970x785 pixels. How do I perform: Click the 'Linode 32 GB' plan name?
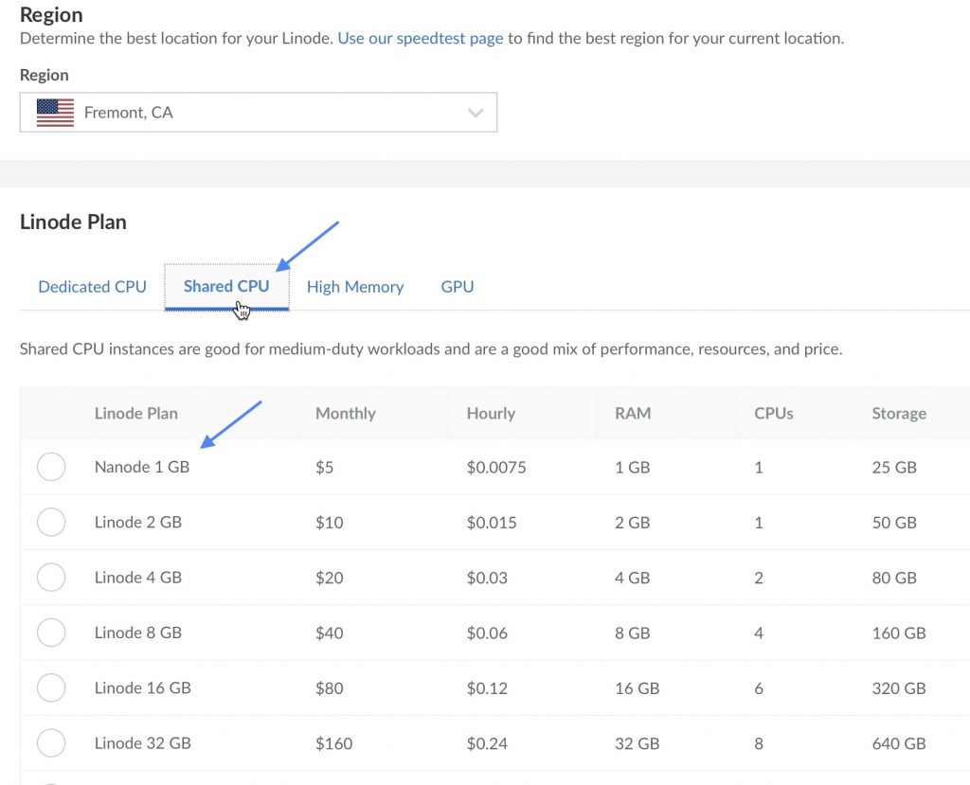142,743
